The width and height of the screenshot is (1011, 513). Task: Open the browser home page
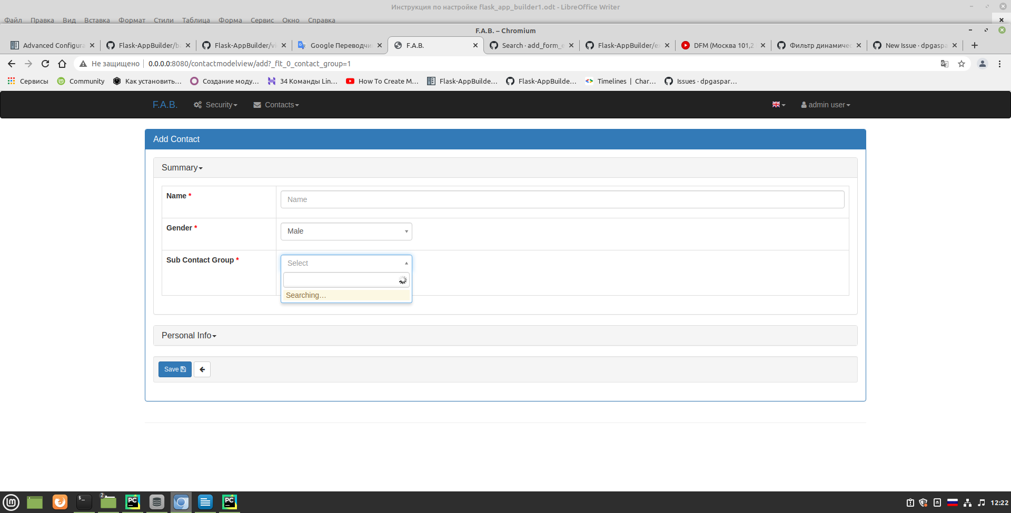(x=62, y=64)
